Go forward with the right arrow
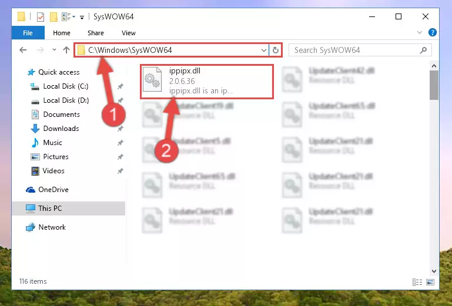This screenshot has height=306, width=452. 41,50
